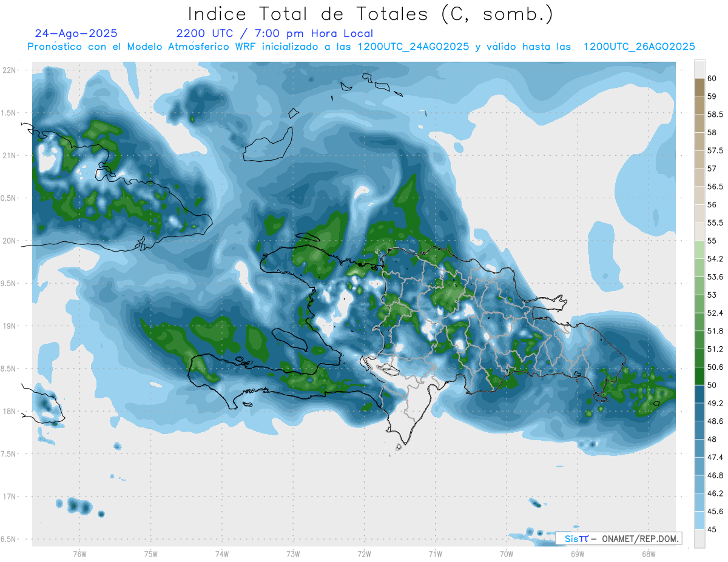Click the 52.4 label on the color scale

pyautogui.click(x=715, y=313)
